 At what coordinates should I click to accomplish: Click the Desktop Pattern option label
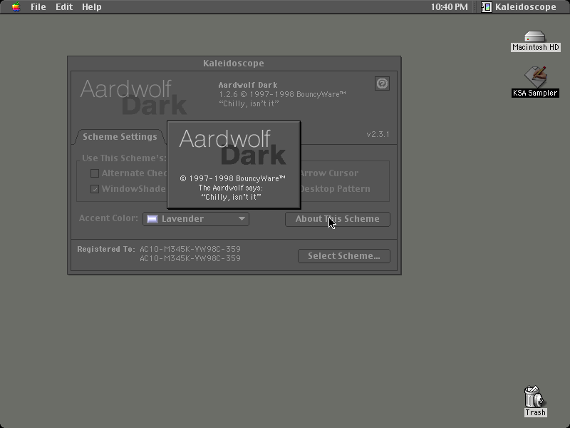coord(335,189)
